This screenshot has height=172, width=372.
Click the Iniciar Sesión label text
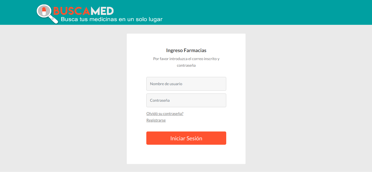click(186, 138)
